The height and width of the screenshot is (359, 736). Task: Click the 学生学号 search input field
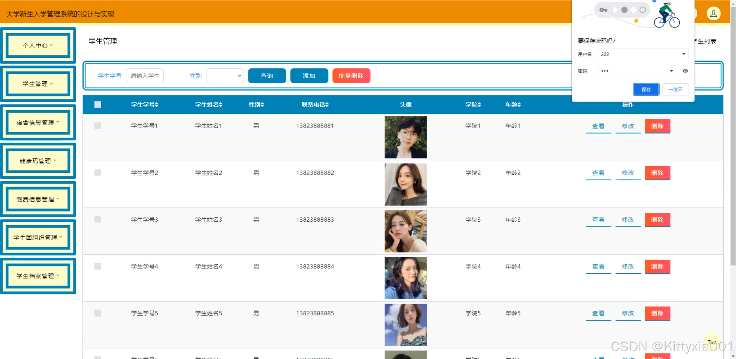click(x=145, y=76)
